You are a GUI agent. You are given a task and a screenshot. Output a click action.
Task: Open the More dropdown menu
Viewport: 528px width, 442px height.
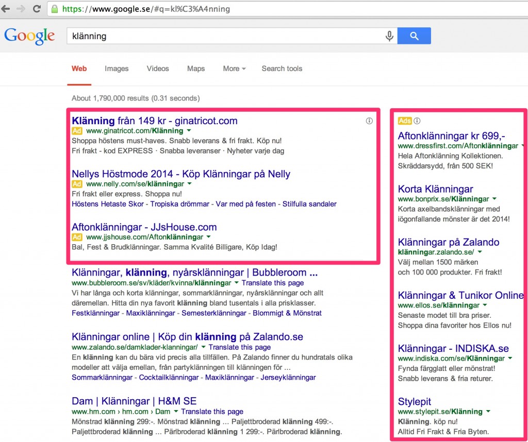[235, 69]
